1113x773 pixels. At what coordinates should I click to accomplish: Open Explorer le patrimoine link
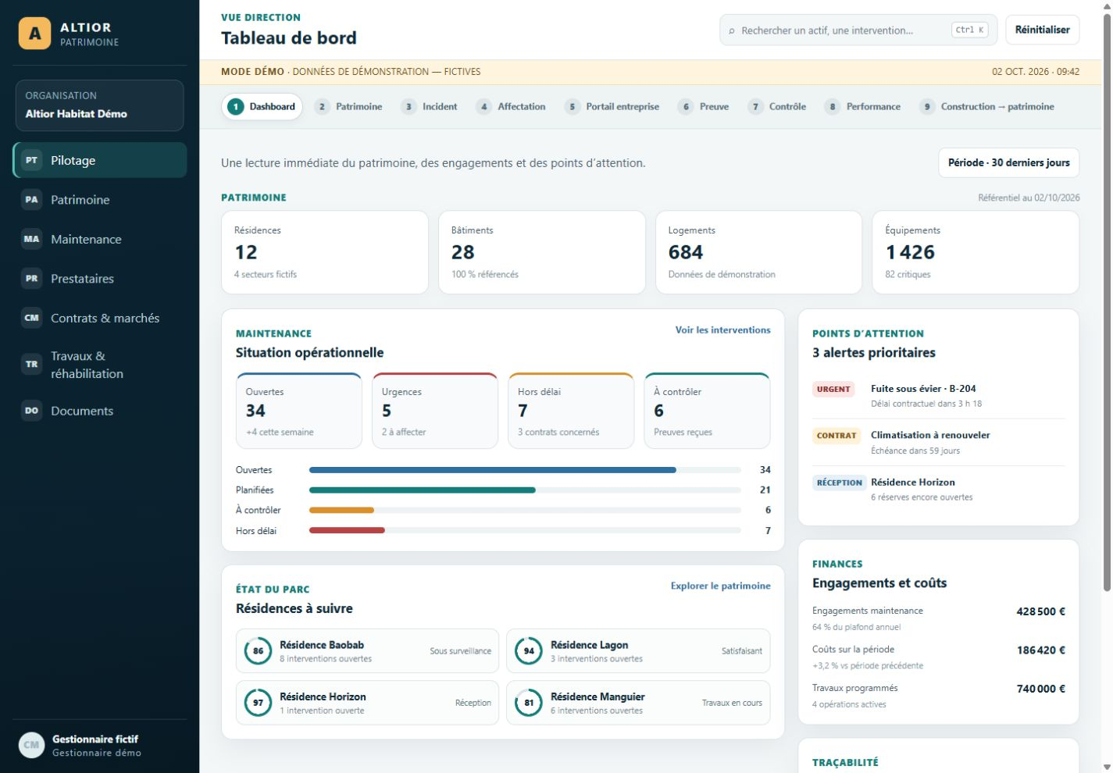coord(720,586)
